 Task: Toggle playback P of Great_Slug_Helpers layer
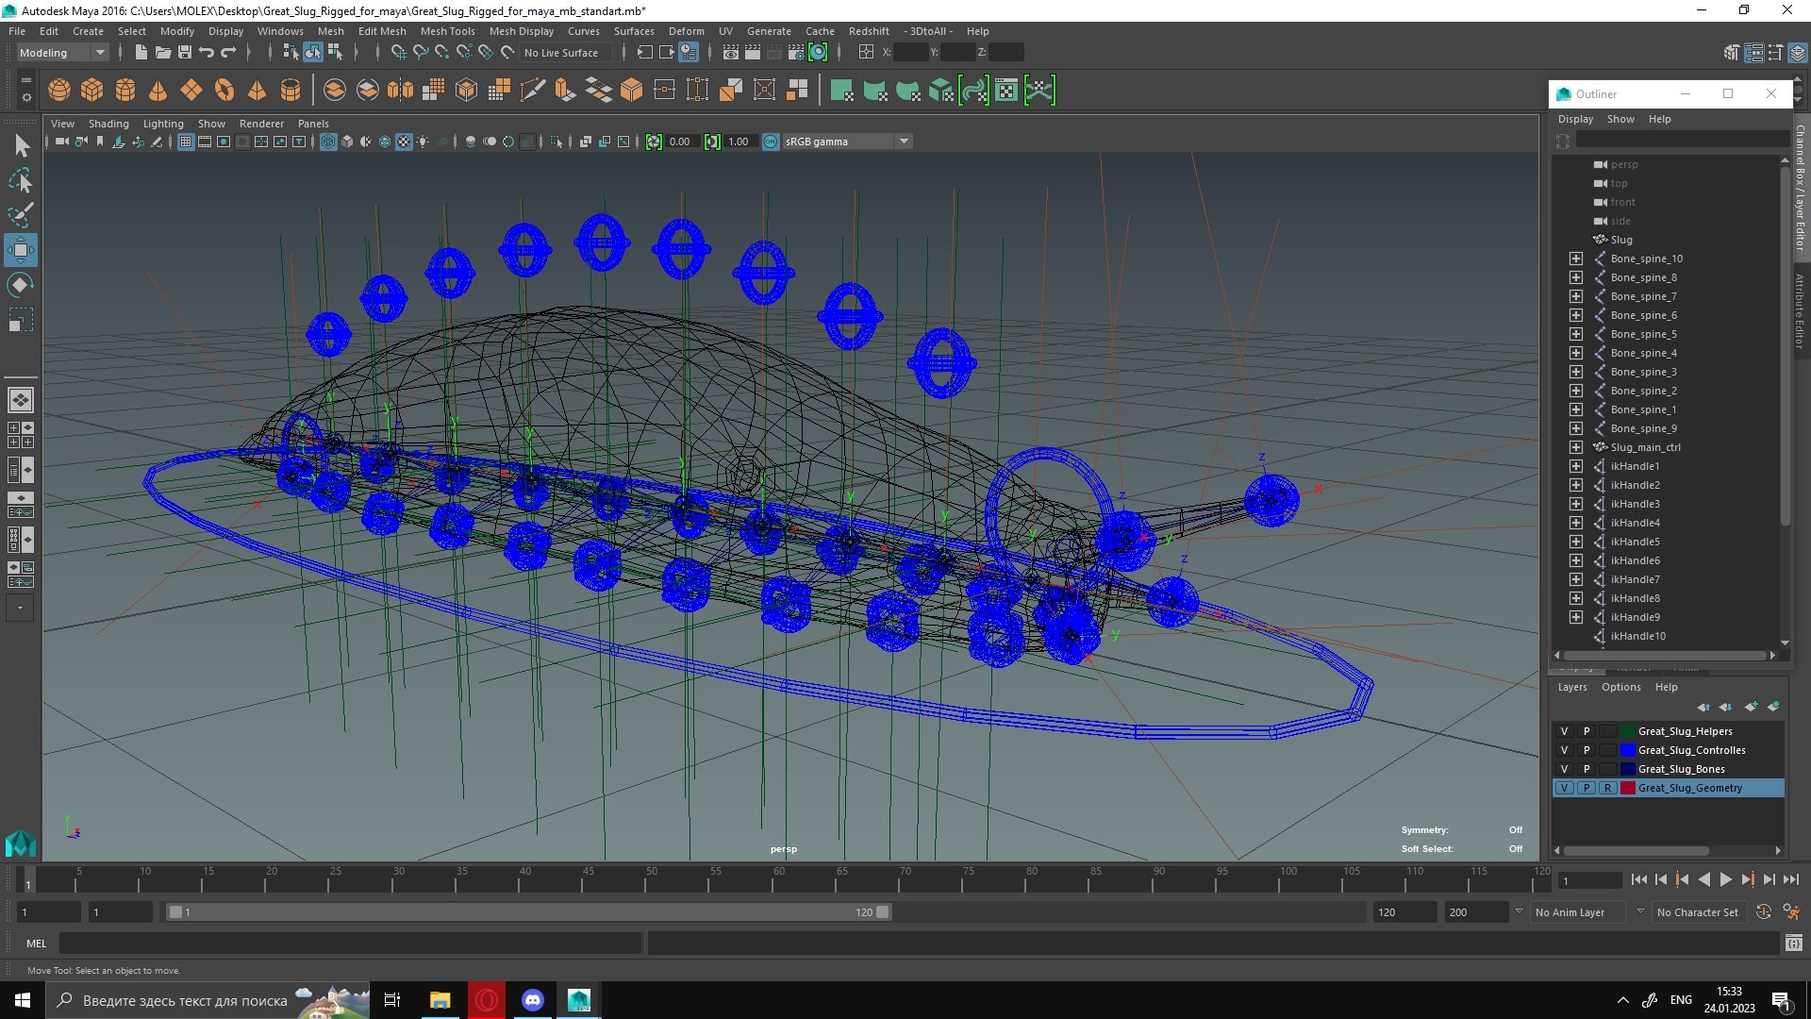click(1586, 731)
